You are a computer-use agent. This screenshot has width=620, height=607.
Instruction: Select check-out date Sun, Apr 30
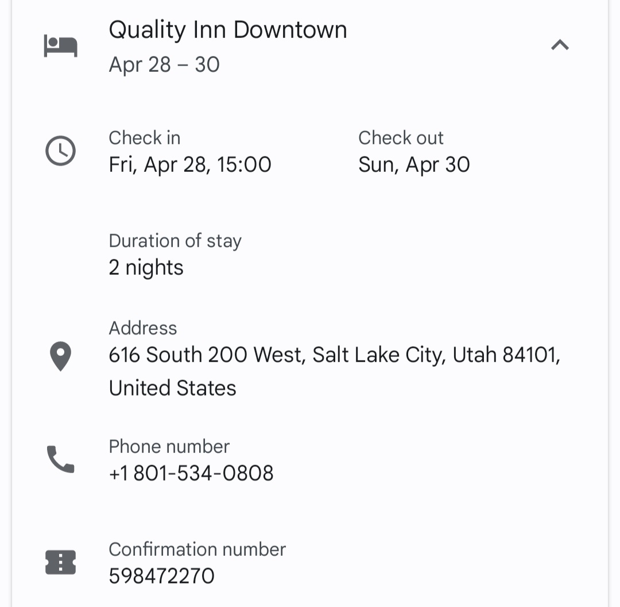(414, 165)
